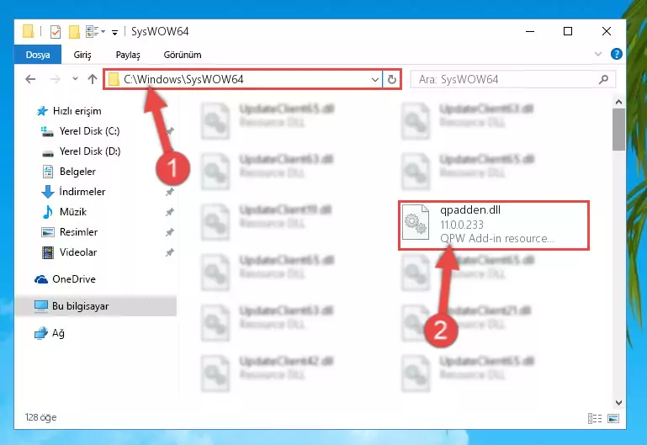Click scroll up arrow of file list
647x445 pixels.
point(618,102)
